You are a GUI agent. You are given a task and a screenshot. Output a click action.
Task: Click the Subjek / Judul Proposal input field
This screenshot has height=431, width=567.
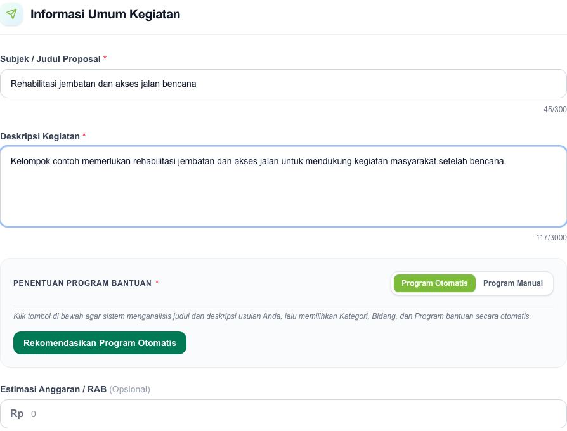point(283,84)
